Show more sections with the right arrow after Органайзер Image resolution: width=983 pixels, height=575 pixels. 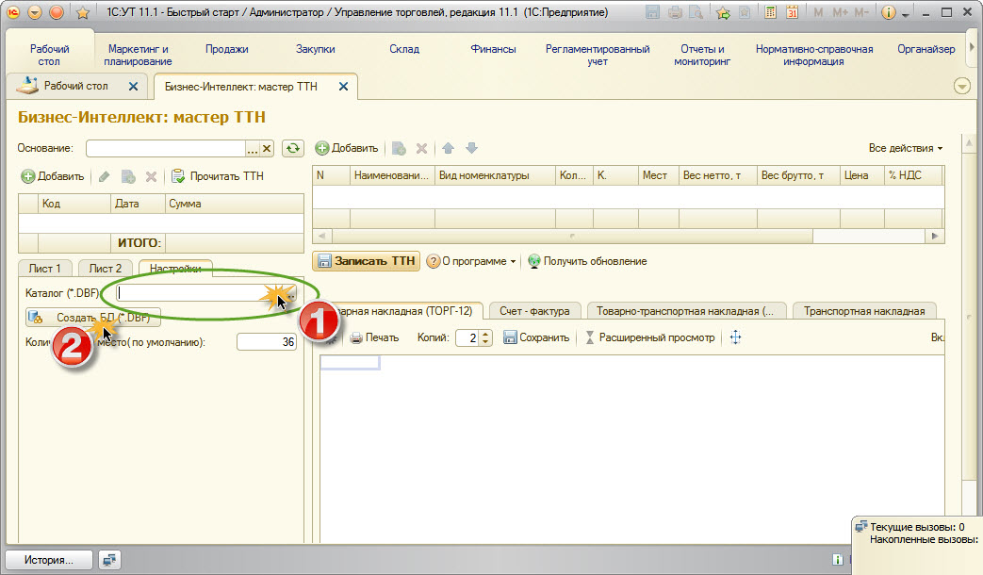972,47
